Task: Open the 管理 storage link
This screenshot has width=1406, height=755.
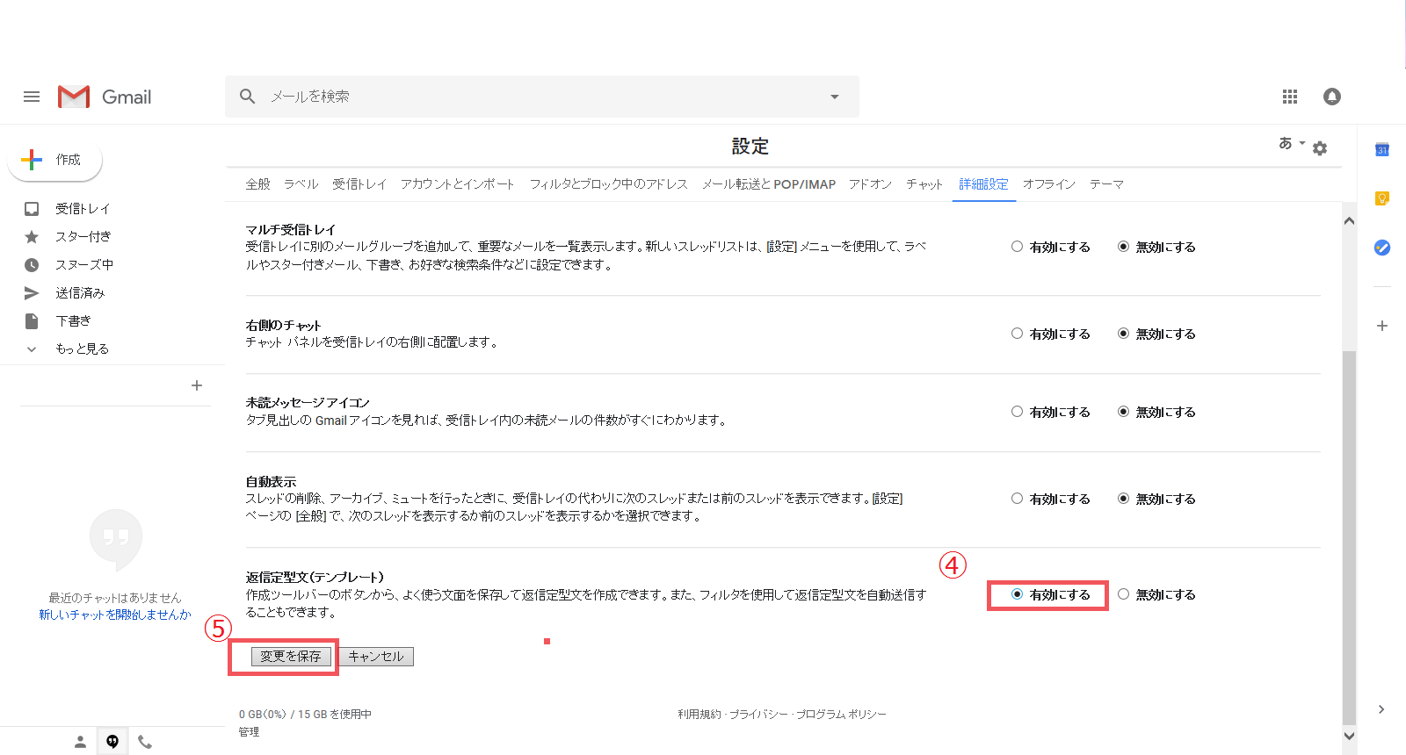Action: click(250, 732)
